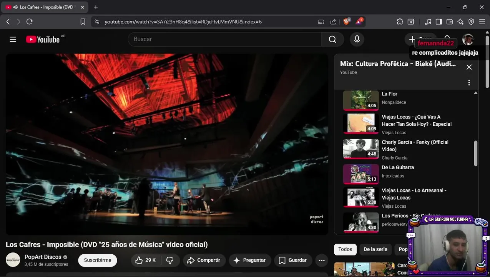
Task: Go back in browser history
Action: pyautogui.click(x=8, y=22)
